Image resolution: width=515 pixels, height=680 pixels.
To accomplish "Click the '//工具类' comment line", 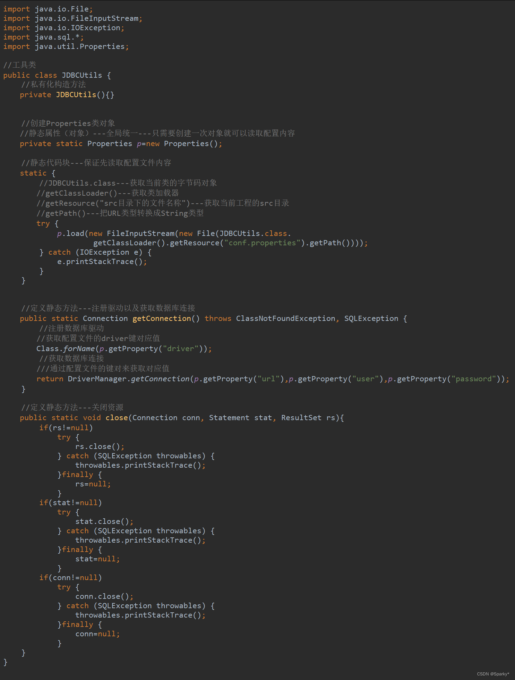I will 20,65.
